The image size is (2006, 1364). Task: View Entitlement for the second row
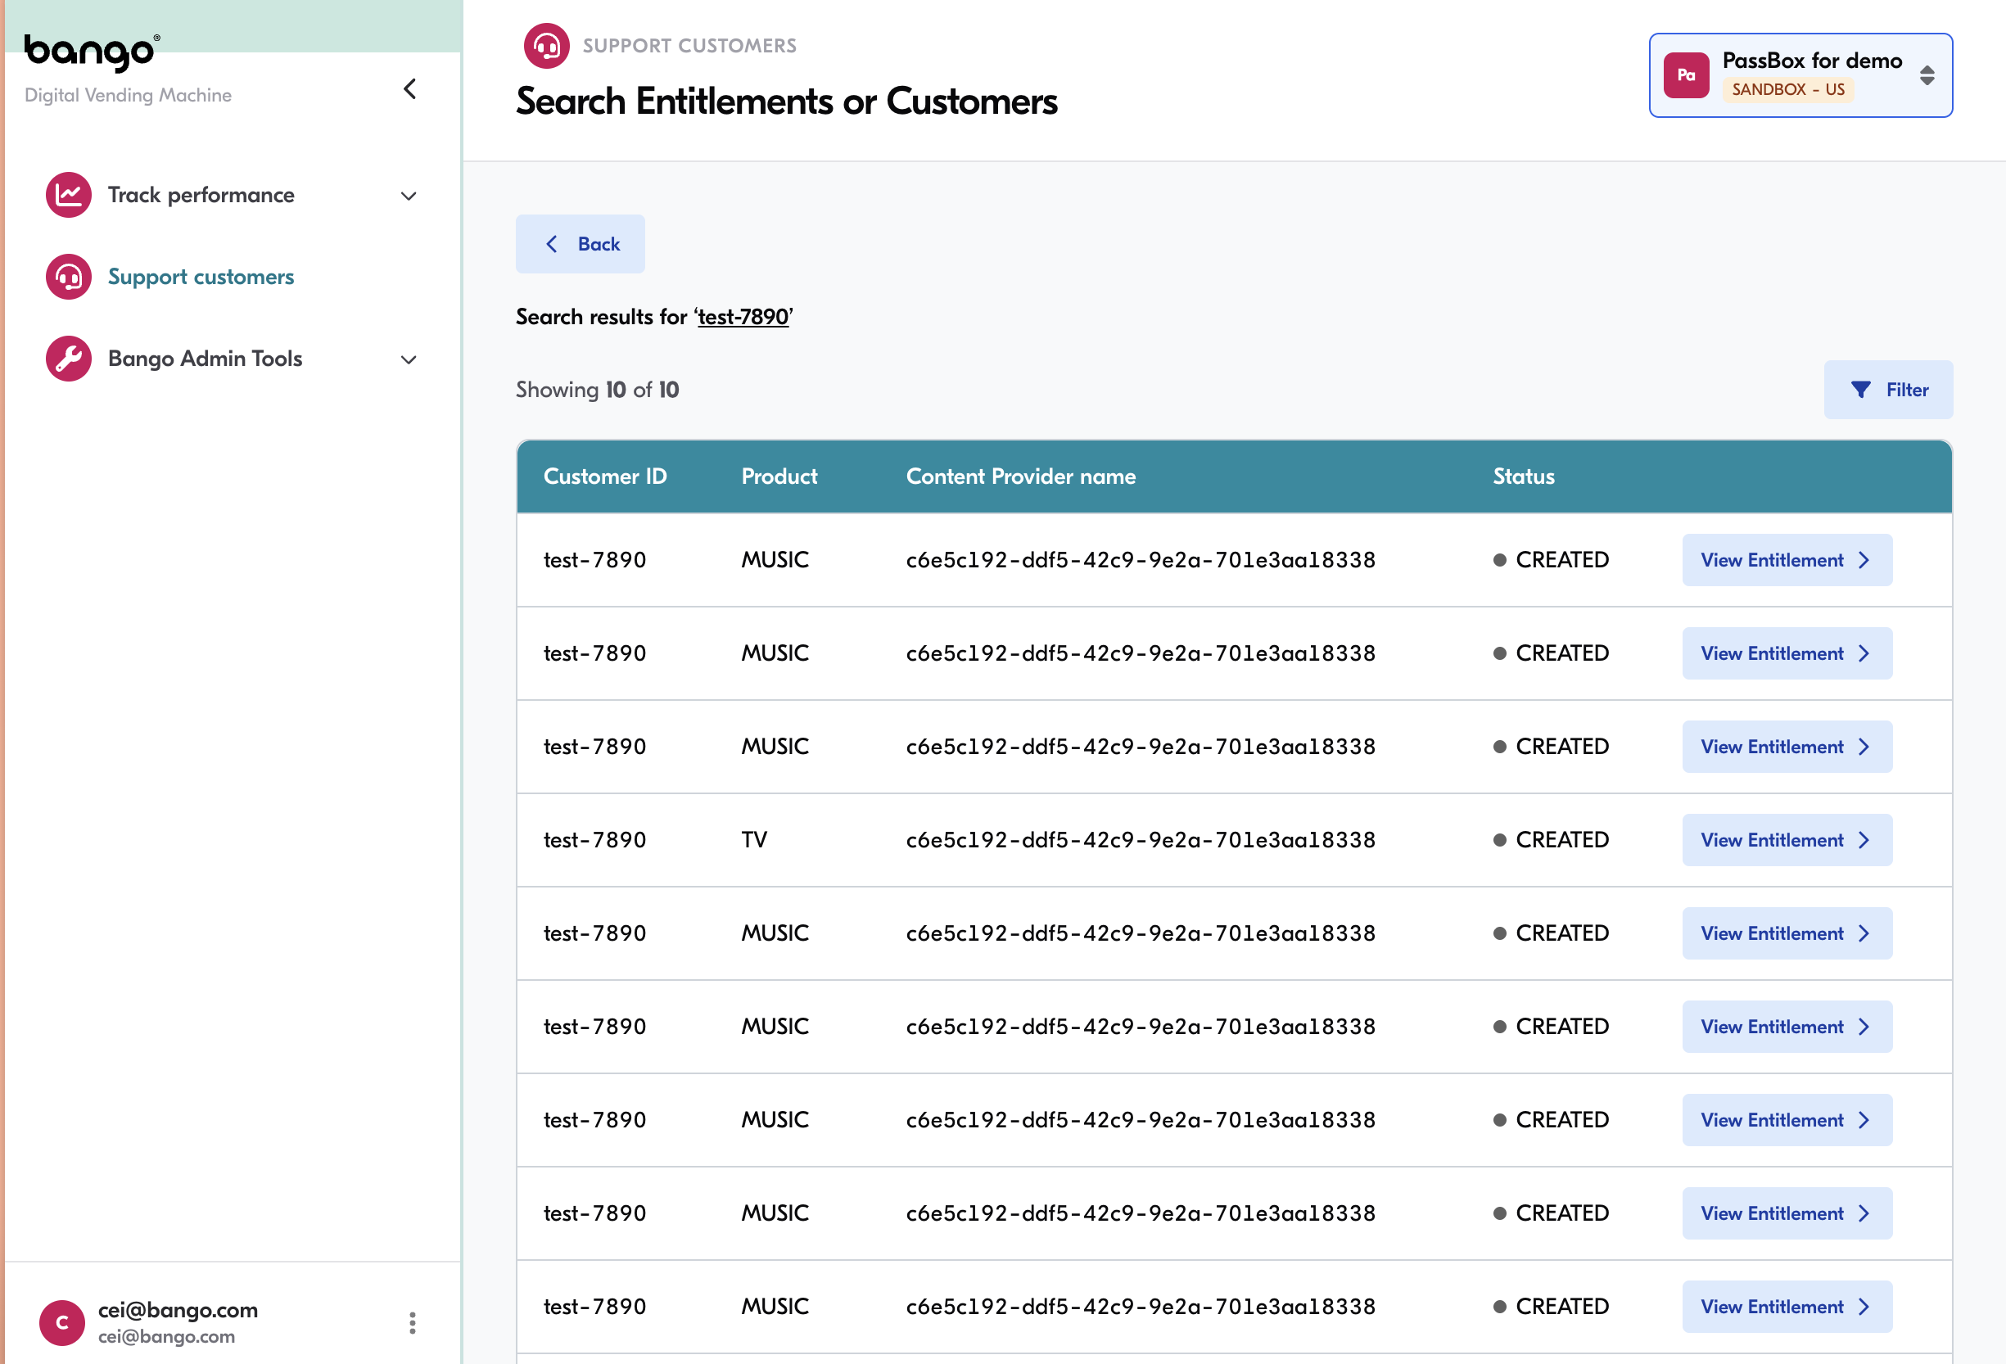coord(1787,653)
